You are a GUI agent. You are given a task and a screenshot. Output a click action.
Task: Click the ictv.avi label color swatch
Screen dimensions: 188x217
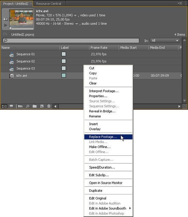pyautogui.click(x=64, y=75)
